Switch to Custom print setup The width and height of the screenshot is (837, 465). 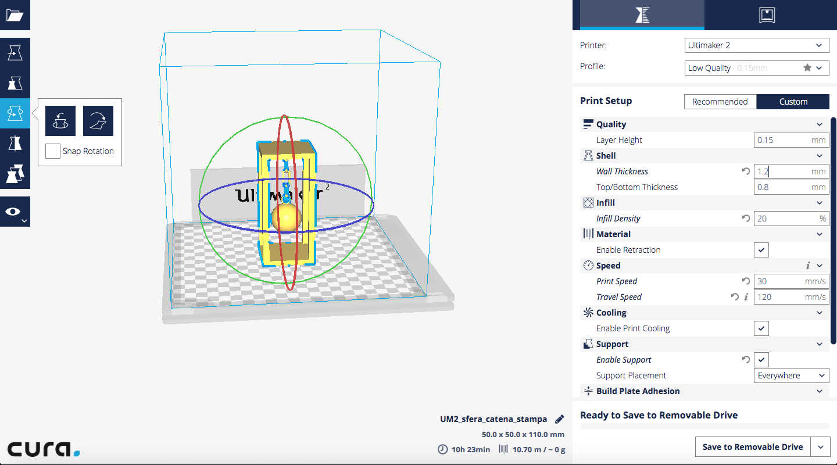pos(793,102)
